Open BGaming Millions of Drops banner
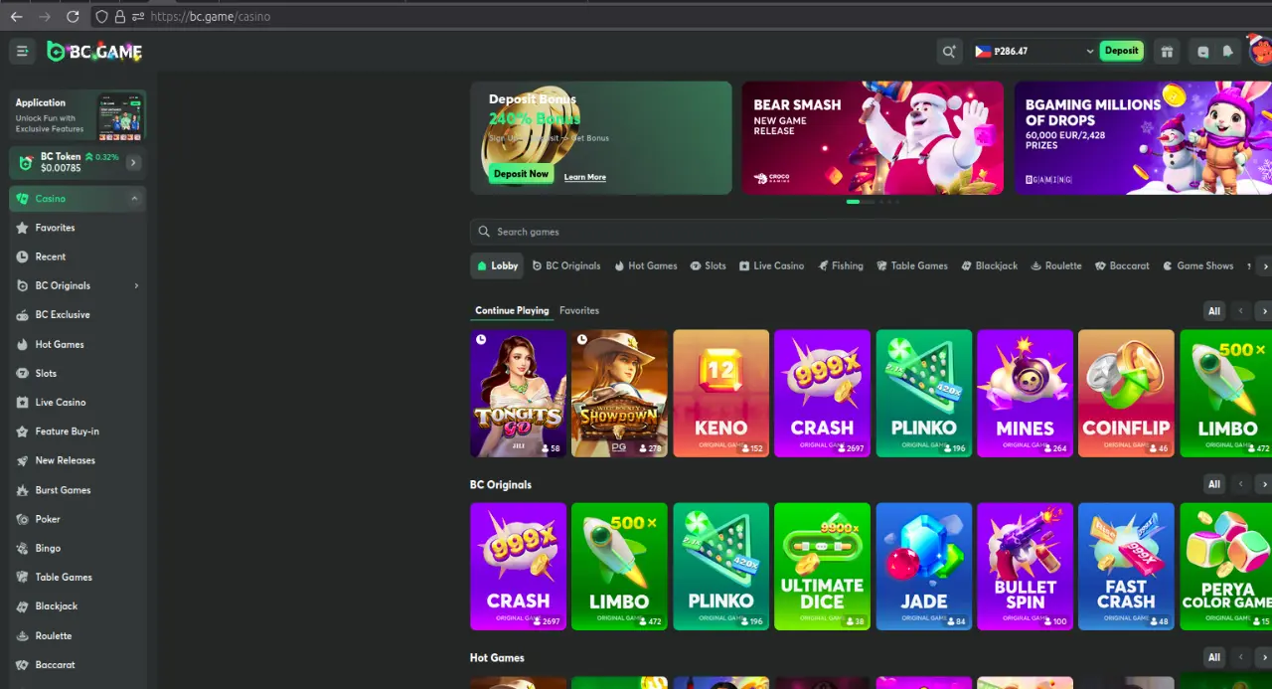 coord(1143,138)
